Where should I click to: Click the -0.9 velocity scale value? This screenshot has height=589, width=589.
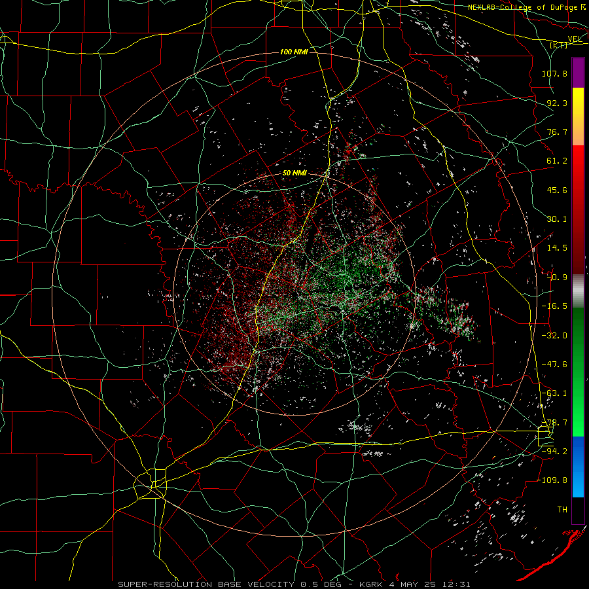[x=557, y=277]
